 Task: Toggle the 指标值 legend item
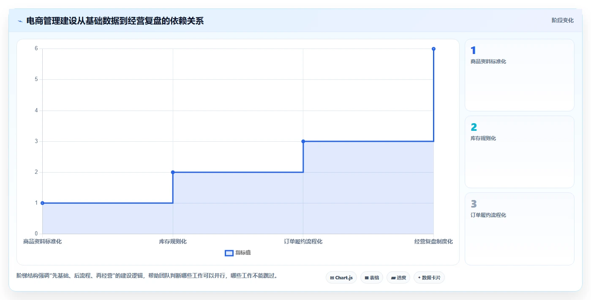tap(238, 253)
